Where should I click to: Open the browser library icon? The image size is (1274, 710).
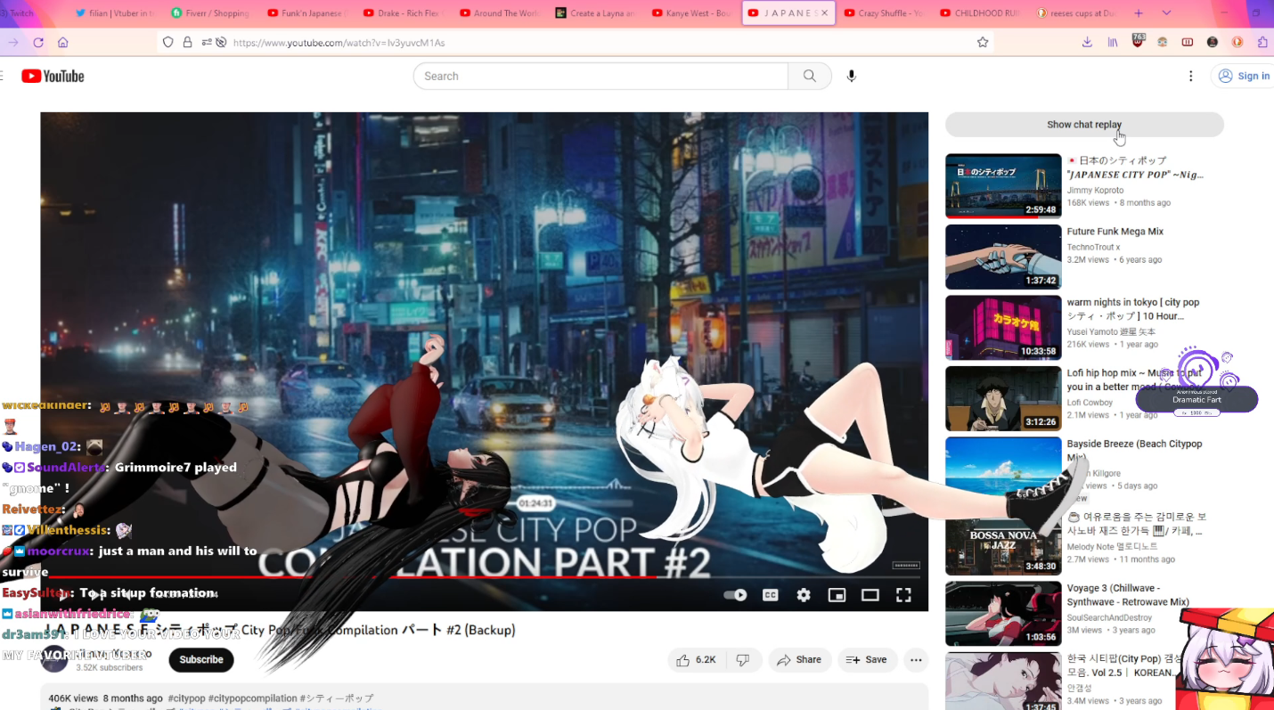[x=1113, y=42]
